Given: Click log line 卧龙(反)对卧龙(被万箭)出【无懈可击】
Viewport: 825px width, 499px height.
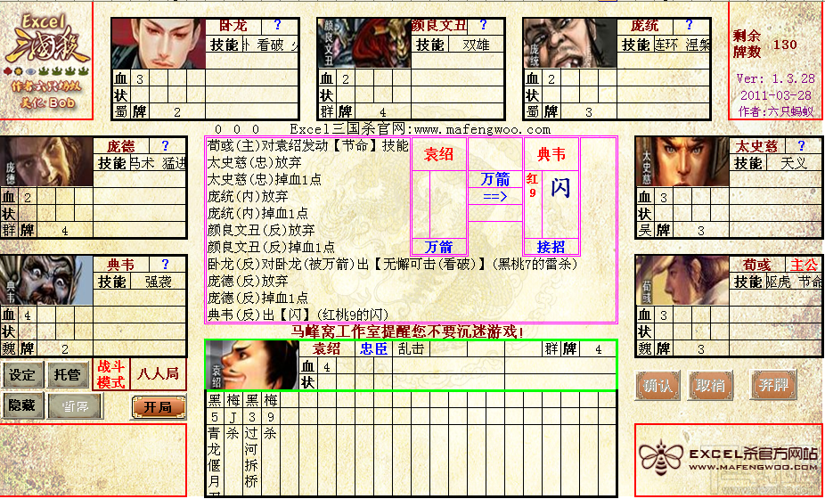Looking at the screenshot, I should click(393, 264).
